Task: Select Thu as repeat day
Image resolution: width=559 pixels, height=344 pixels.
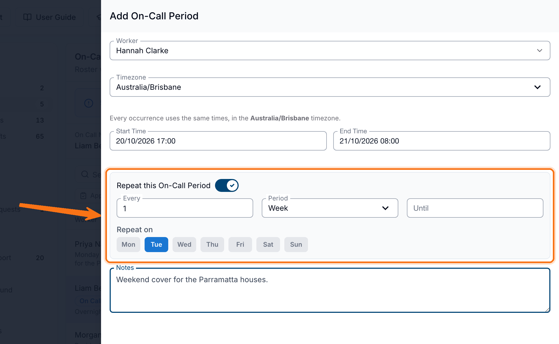Action: tap(212, 245)
